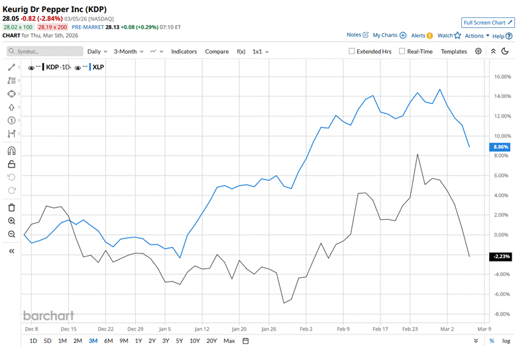
Task: Switch to dark mode moon icon
Action: [505, 51]
